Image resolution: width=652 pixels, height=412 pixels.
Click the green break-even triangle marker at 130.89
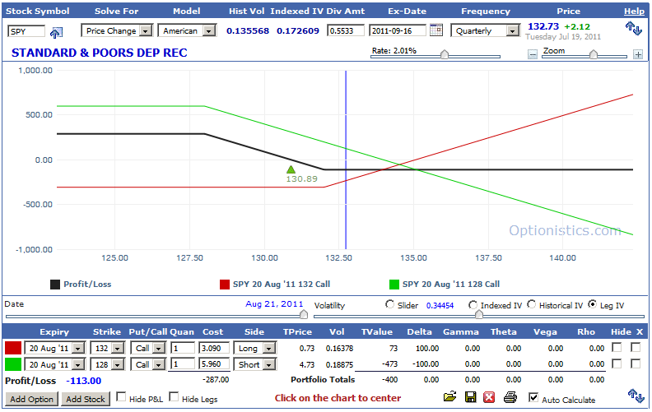pos(291,169)
